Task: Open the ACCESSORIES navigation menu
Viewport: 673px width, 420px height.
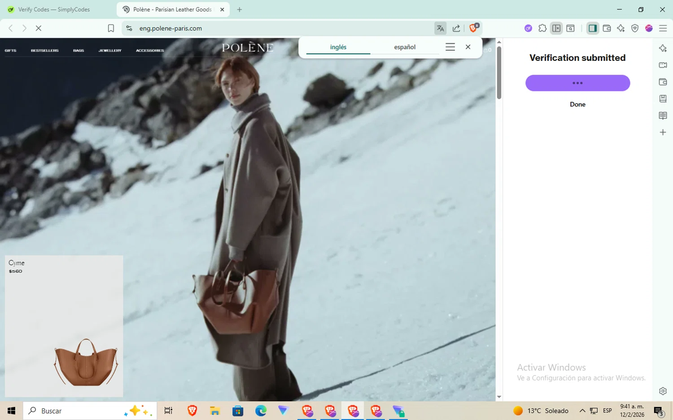Action: pos(150,51)
